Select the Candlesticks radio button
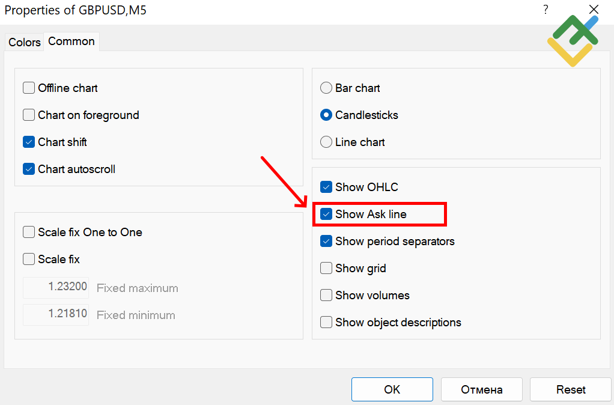614x405 pixels. click(x=326, y=115)
